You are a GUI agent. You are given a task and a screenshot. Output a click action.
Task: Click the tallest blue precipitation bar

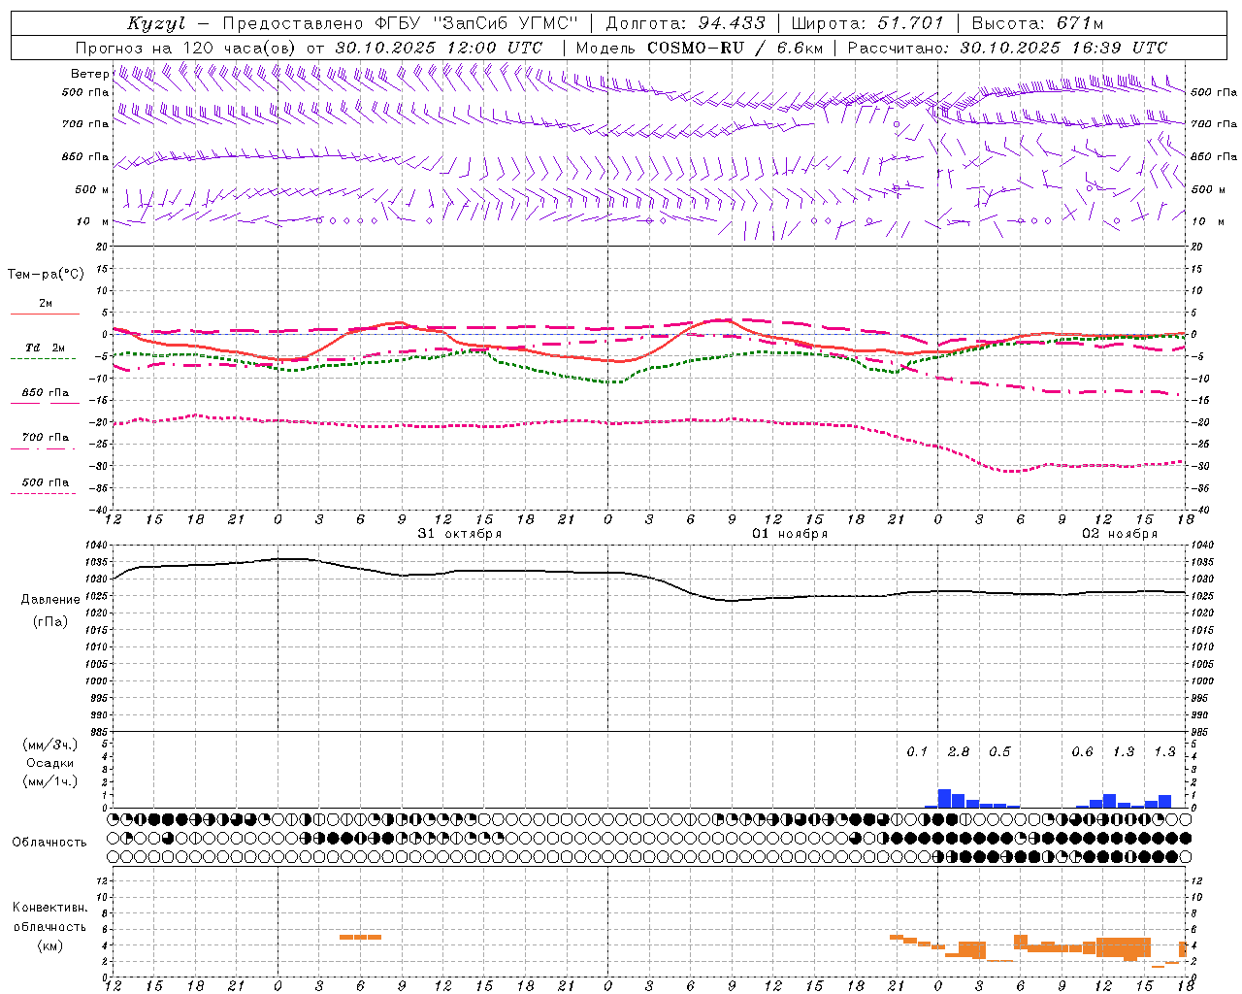[x=944, y=799]
